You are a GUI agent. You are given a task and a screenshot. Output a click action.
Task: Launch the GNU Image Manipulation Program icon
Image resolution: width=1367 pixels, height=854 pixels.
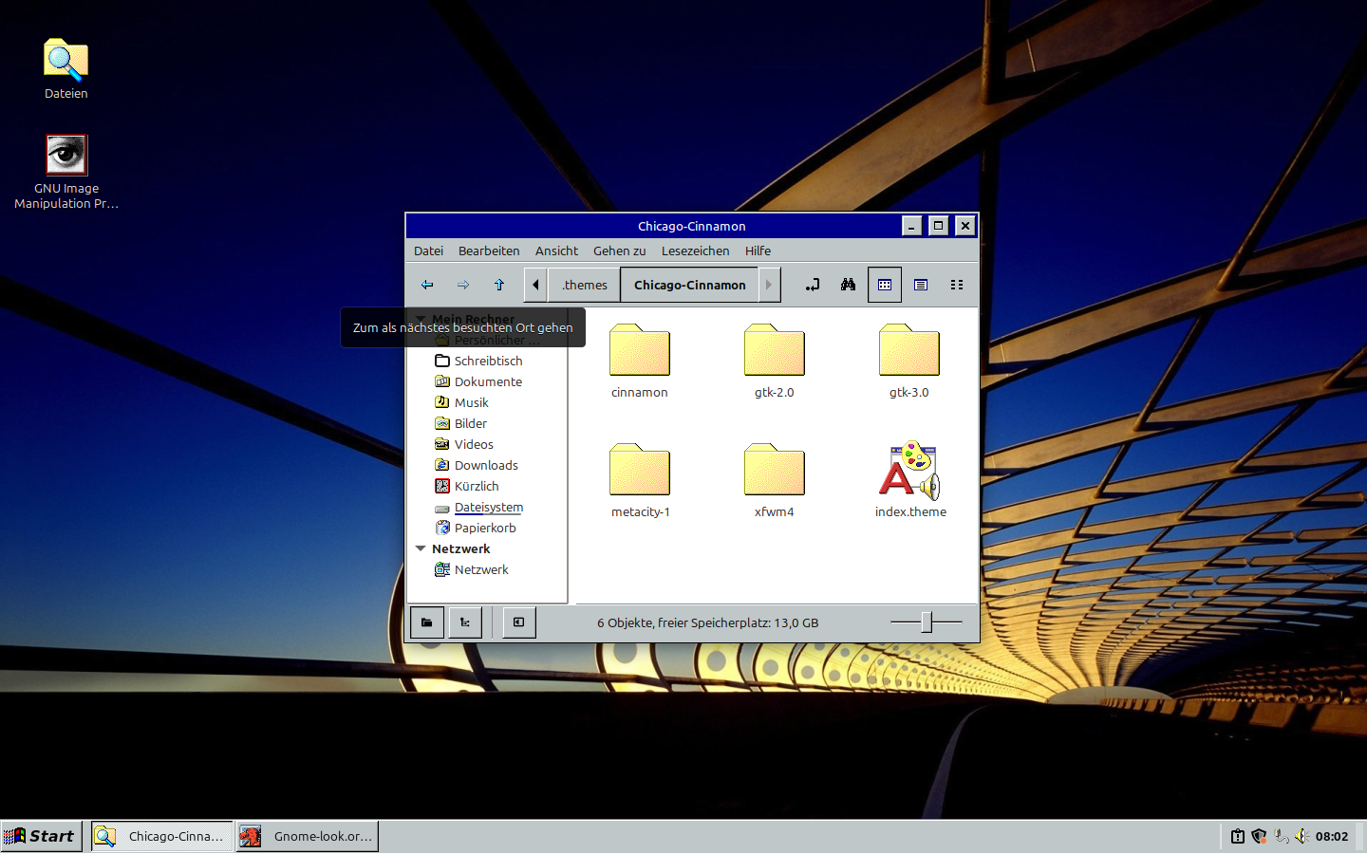click(66, 172)
